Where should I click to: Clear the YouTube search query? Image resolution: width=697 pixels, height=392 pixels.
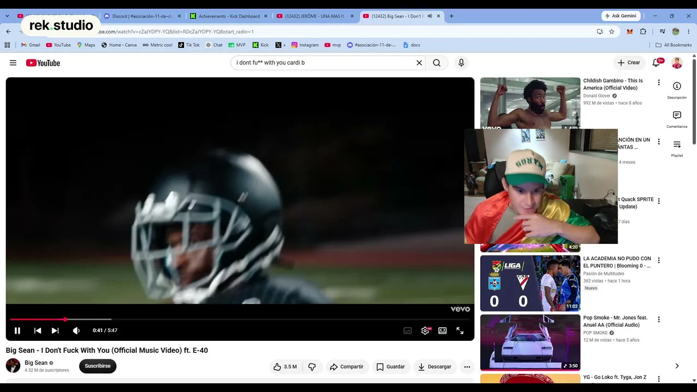pyautogui.click(x=419, y=63)
